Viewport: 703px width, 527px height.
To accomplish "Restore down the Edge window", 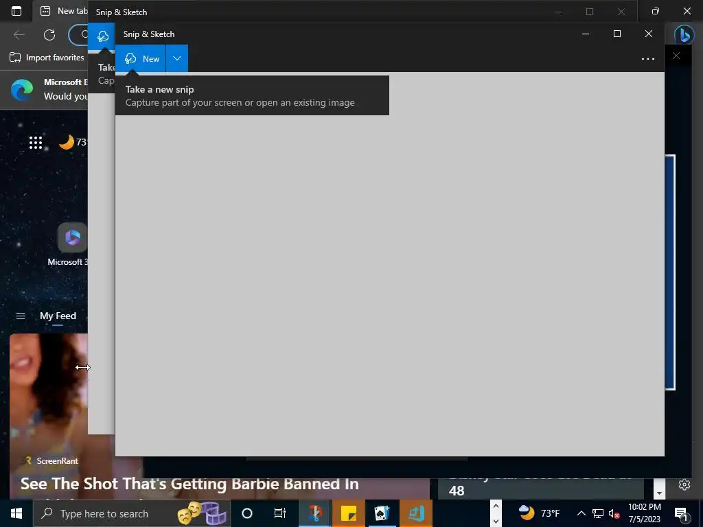I will tap(656, 11).
